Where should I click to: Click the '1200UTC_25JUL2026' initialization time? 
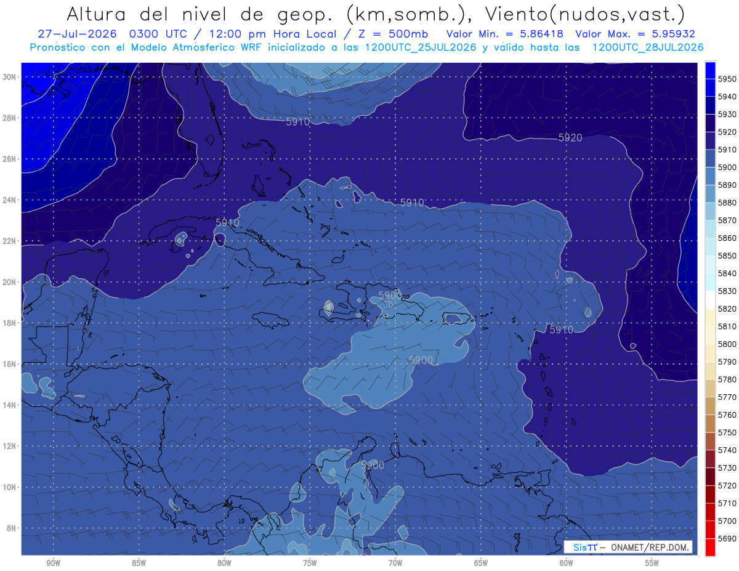click(421, 47)
